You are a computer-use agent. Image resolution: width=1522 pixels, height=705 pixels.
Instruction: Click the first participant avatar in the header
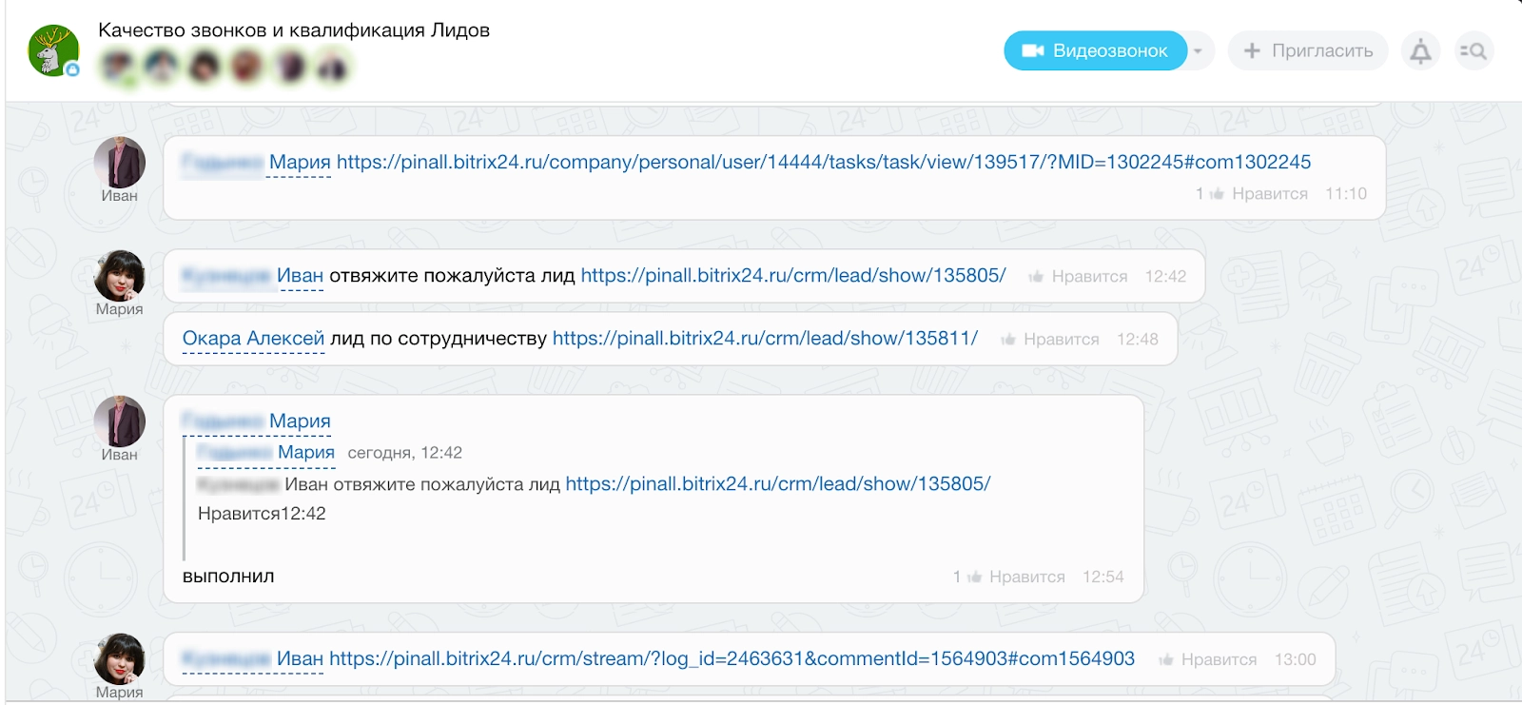[x=119, y=67]
